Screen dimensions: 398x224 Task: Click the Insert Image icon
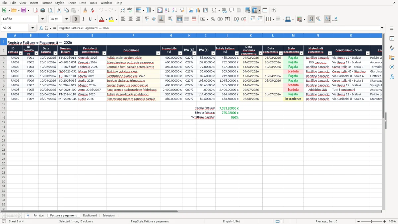191,10
